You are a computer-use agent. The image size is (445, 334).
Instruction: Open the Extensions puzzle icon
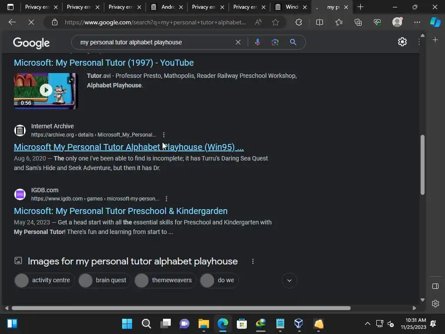(299, 22)
